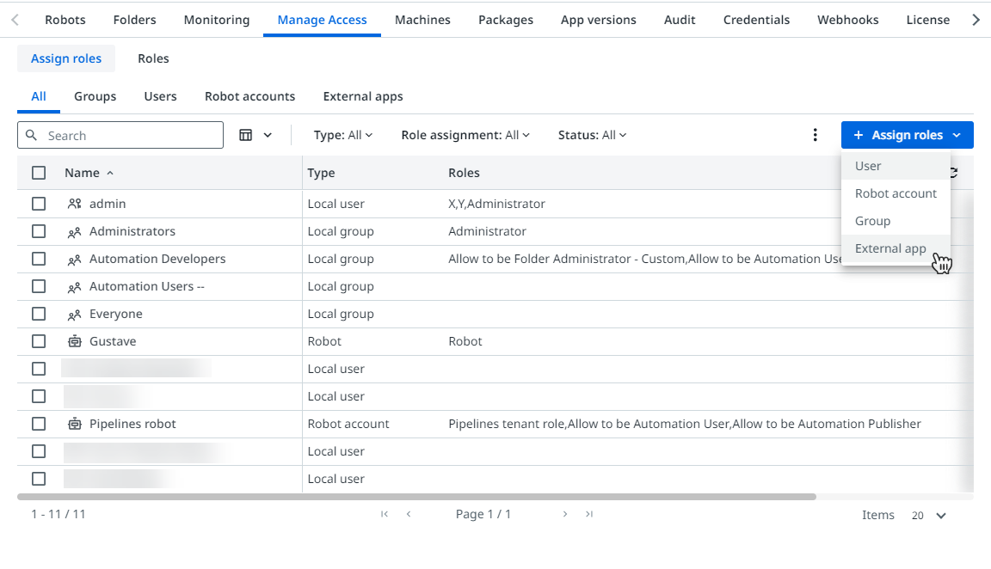Tick the checkbox beside Everyone group
The width and height of the screenshot is (991, 569).
pyautogui.click(x=39, y=314)
